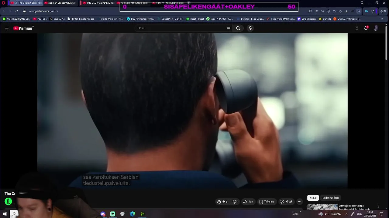Switch to The Craziest Bank Robbery tab
This screenshot has width=389, height=218.
click(26, 3)
